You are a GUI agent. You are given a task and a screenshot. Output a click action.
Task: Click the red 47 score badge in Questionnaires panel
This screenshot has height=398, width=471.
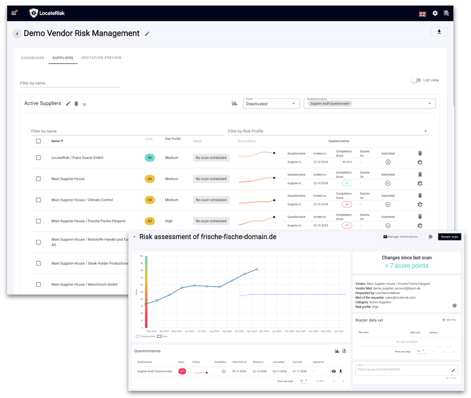(x=182, y=371)
